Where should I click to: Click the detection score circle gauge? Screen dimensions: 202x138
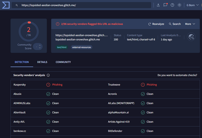(29, 31)
